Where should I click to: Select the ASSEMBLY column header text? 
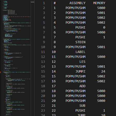pos(77,3)
